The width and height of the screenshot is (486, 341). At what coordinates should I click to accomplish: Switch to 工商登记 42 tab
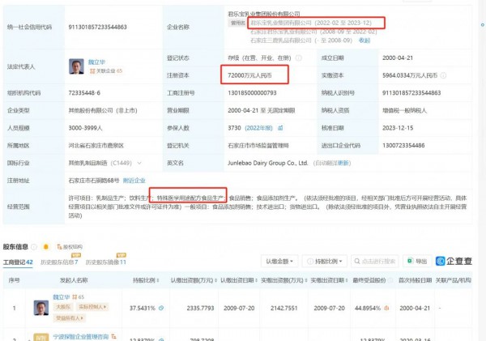click(18, 262)
